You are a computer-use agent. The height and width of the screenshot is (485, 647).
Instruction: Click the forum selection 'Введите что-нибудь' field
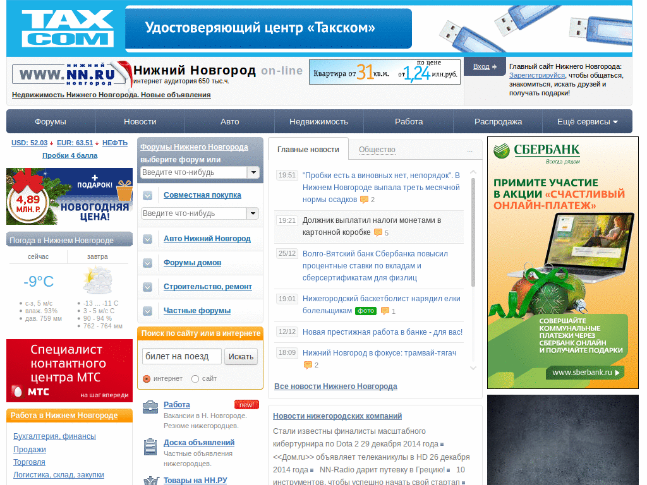click(193, 172)
